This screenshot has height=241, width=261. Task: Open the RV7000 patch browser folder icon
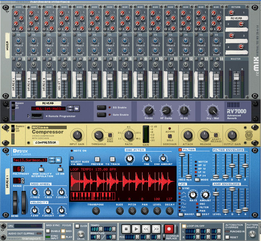(76, 109)
